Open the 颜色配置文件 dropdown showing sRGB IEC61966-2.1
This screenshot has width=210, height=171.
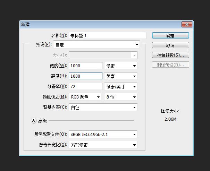[103, 134]
